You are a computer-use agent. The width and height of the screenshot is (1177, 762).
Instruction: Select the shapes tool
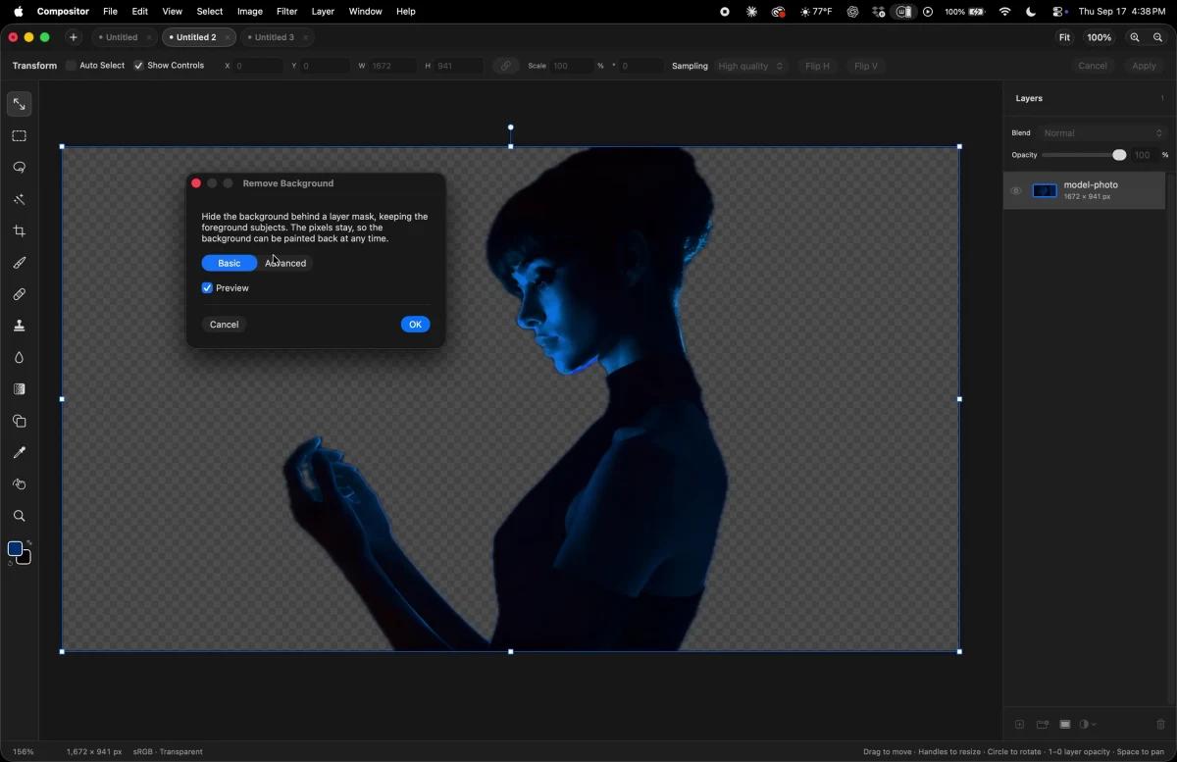click(19, 421)
